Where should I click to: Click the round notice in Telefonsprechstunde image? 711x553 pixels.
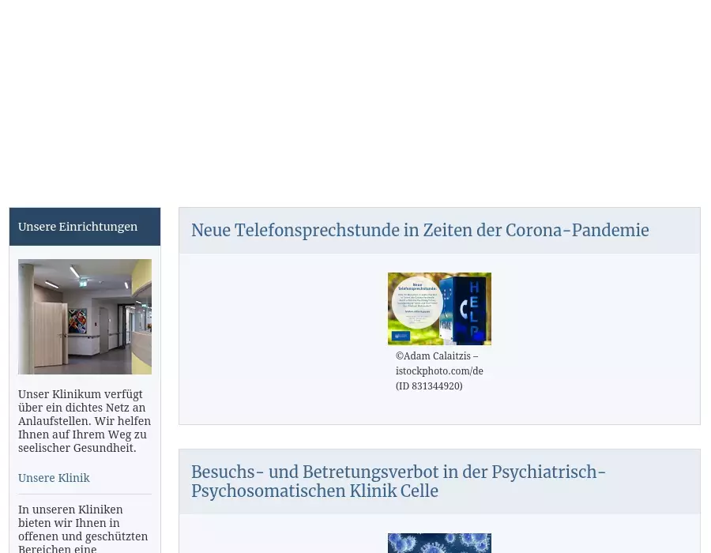coord(416,302)
